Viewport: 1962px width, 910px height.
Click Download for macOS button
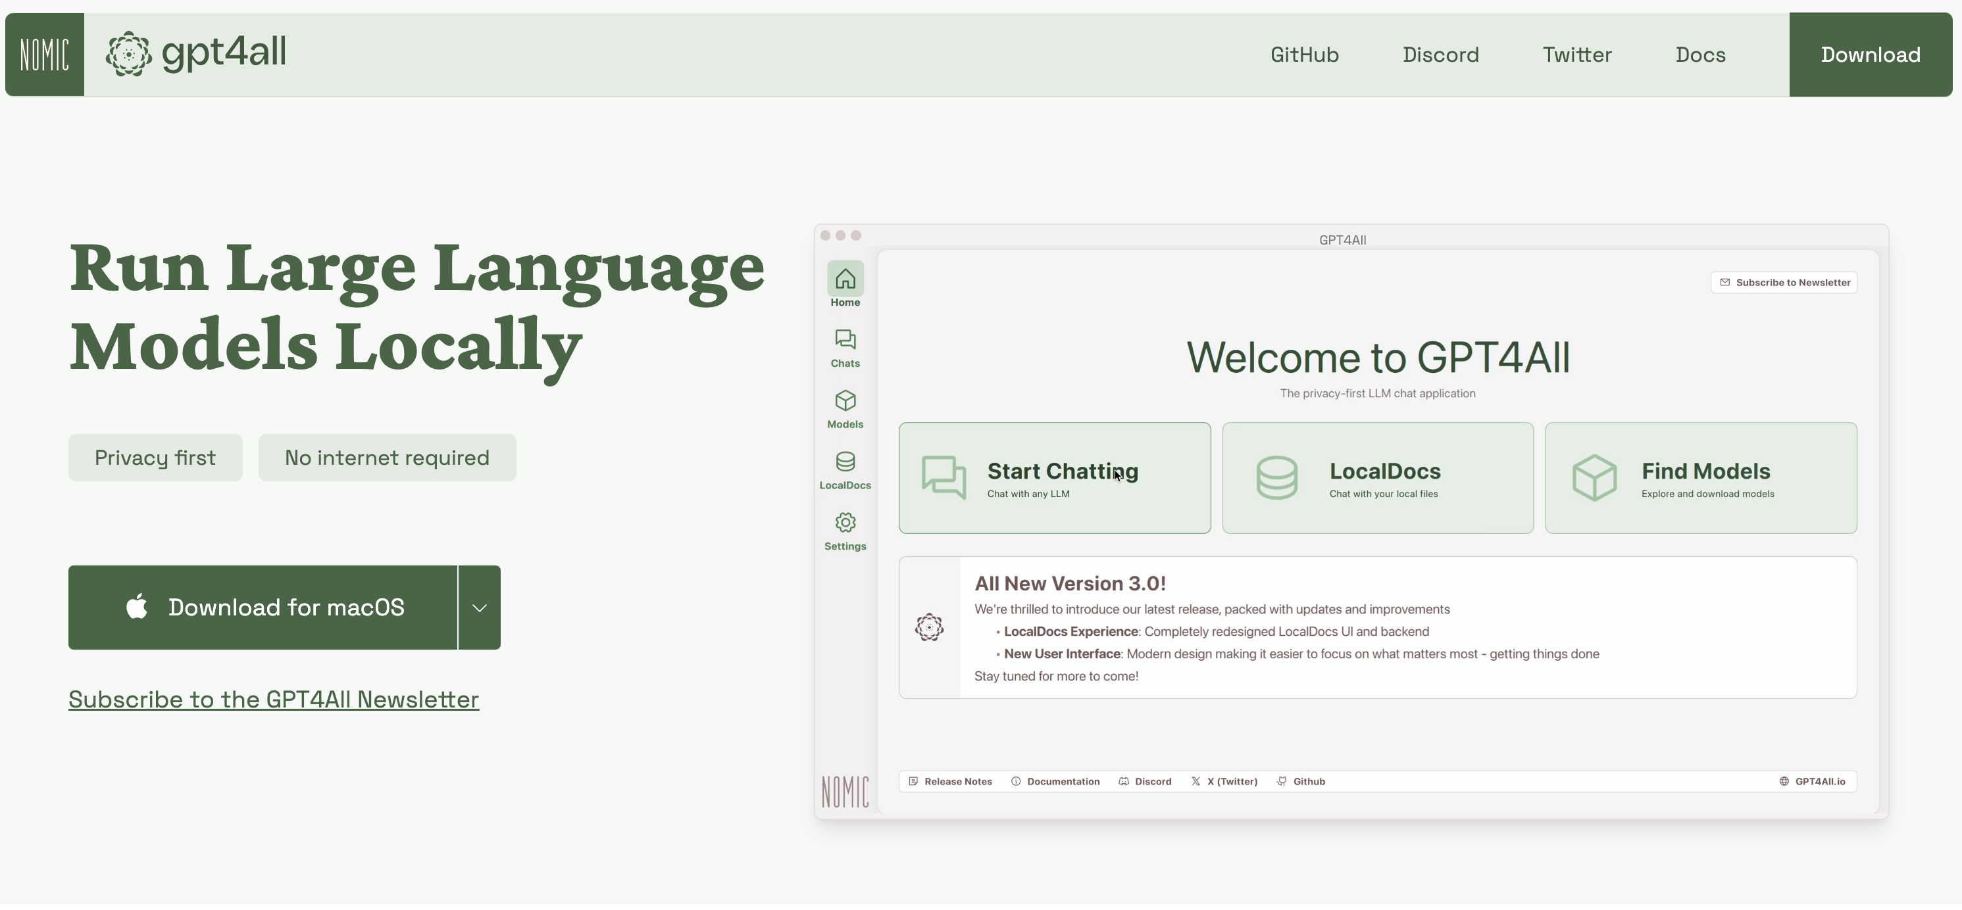pos(263,607)
